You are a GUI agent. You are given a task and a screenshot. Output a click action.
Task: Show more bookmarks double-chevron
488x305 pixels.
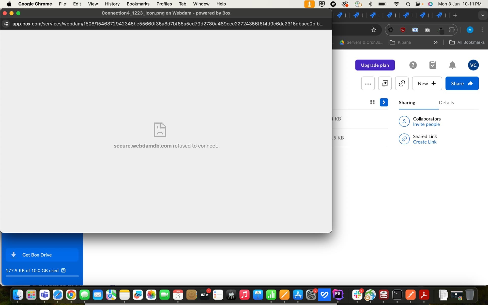tap(436, 42)
